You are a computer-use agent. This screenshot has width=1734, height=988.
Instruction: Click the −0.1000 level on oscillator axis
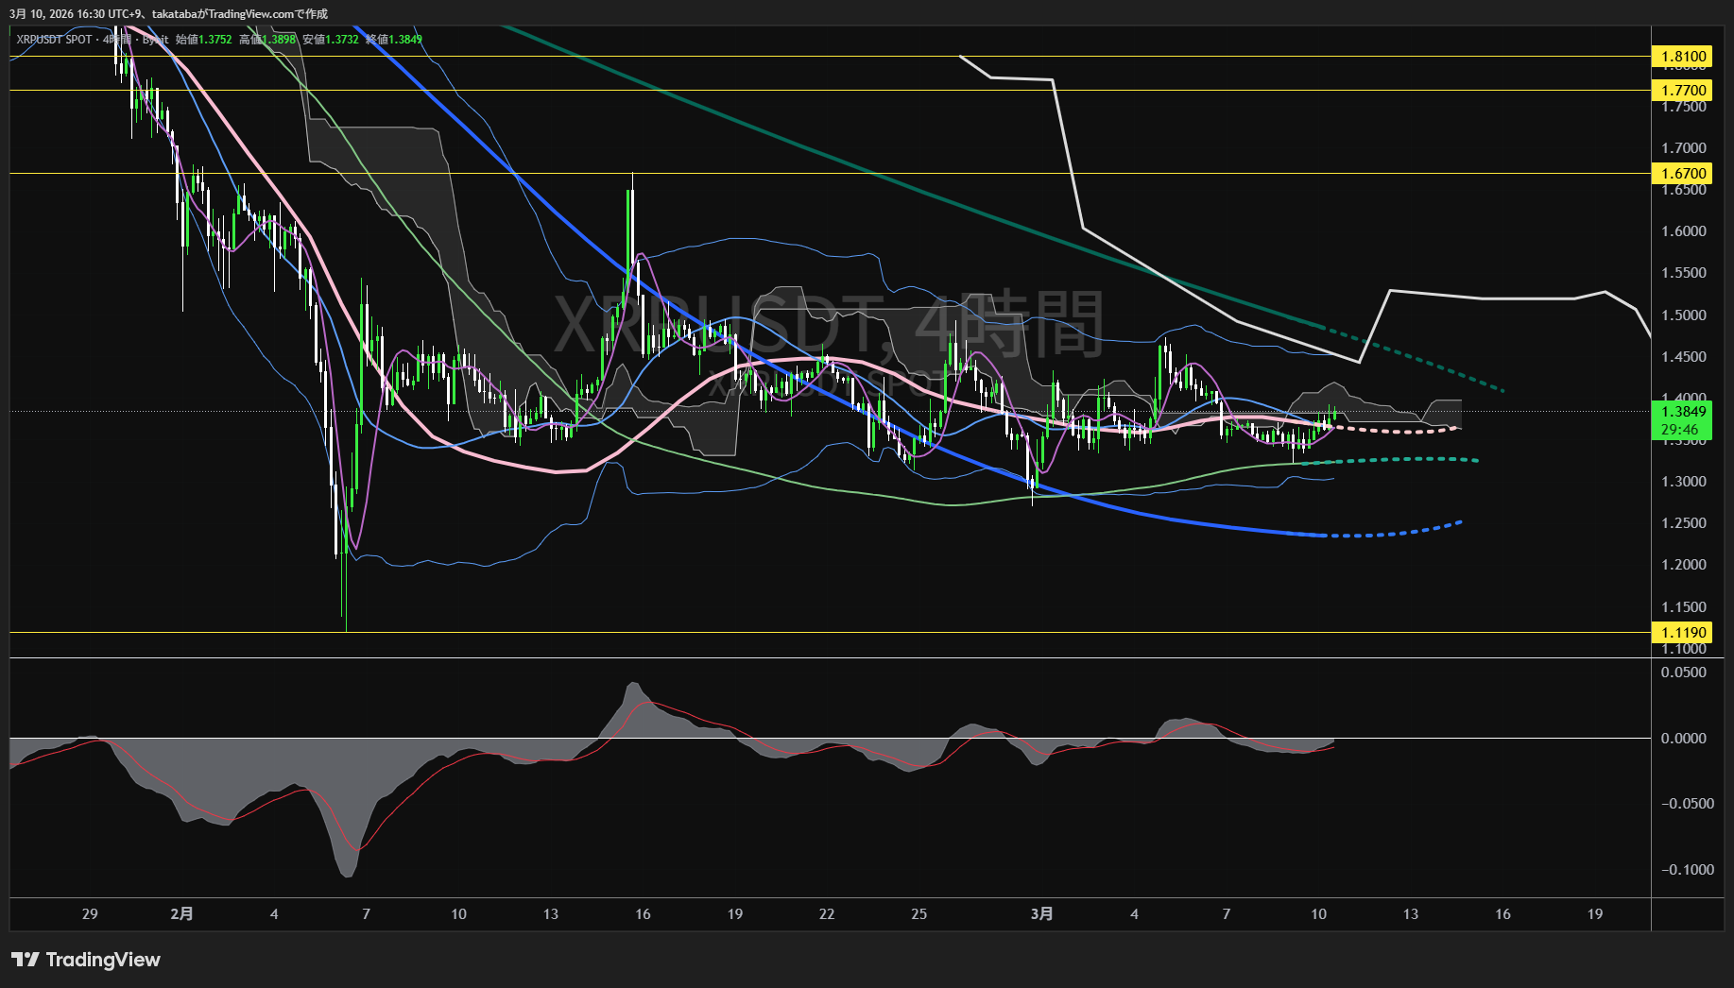pyautogui.click(x=1687, y=870)
